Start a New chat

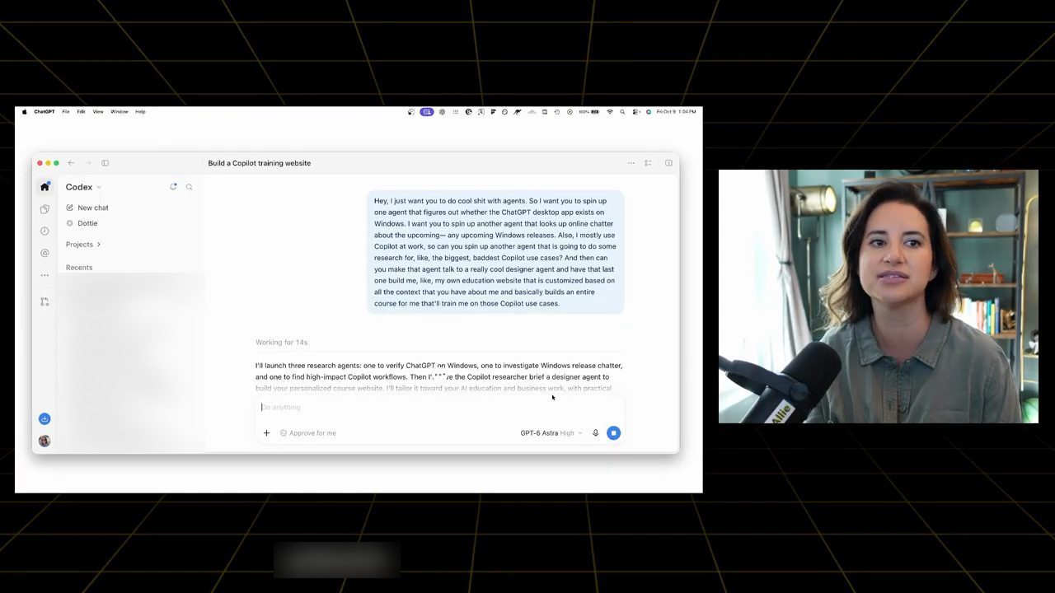coord(87,208)
